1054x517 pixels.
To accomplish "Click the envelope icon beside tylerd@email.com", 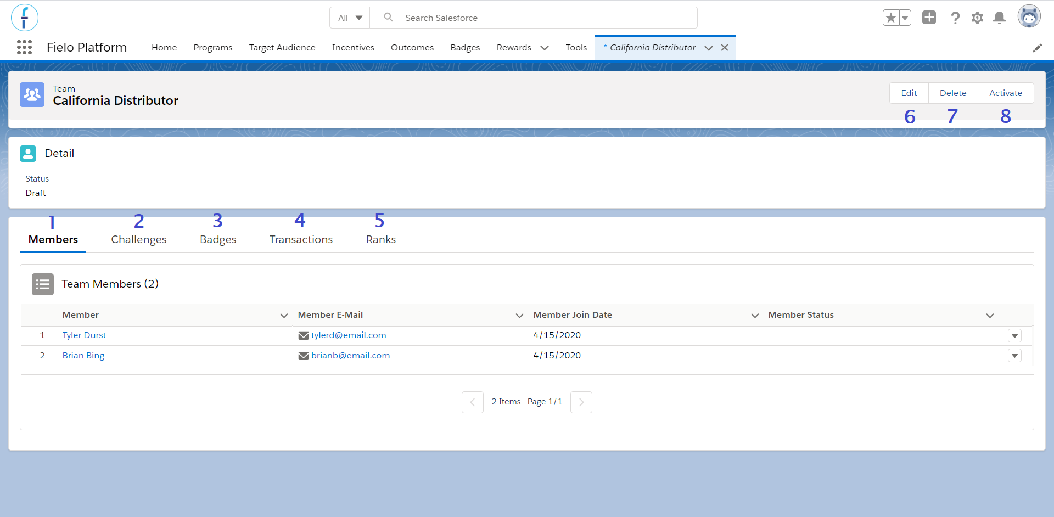I will tap(303, 335).
